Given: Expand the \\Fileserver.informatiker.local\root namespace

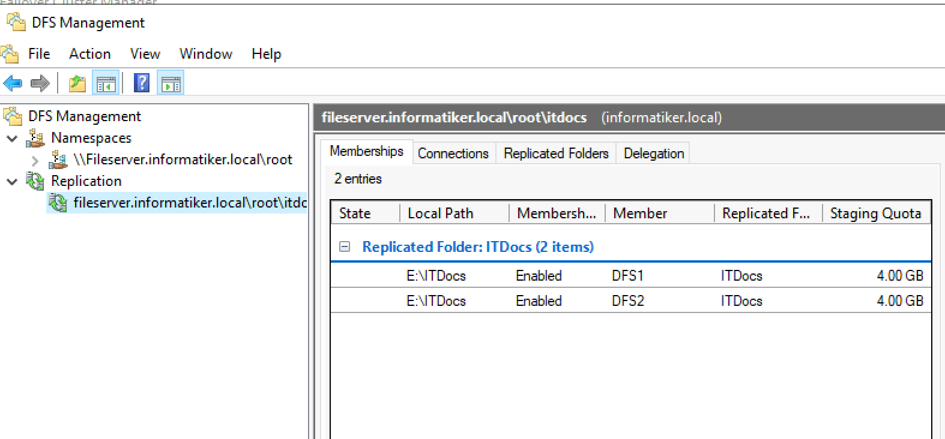Looking at the screenshot, I should coord(35,160).
